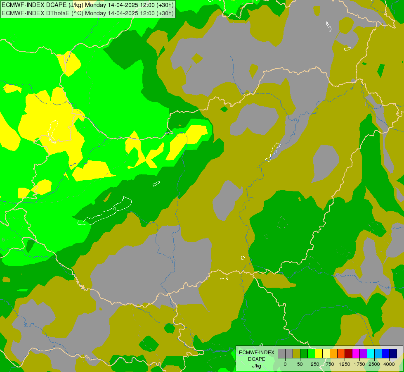Click the ECMWF-INDEX label inside the legend

(x=257, y=353)
